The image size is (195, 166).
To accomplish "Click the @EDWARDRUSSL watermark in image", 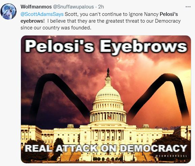I will click(x=171, y=156).
